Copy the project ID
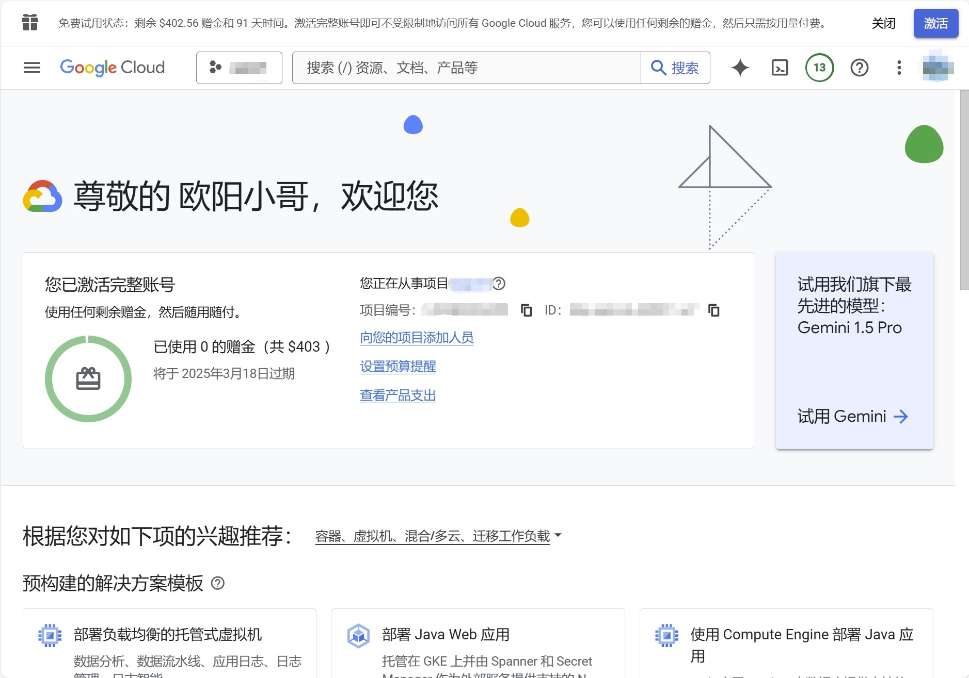This screenshot has width=969, height=678. pyautogui.click(x=713, y=310)
